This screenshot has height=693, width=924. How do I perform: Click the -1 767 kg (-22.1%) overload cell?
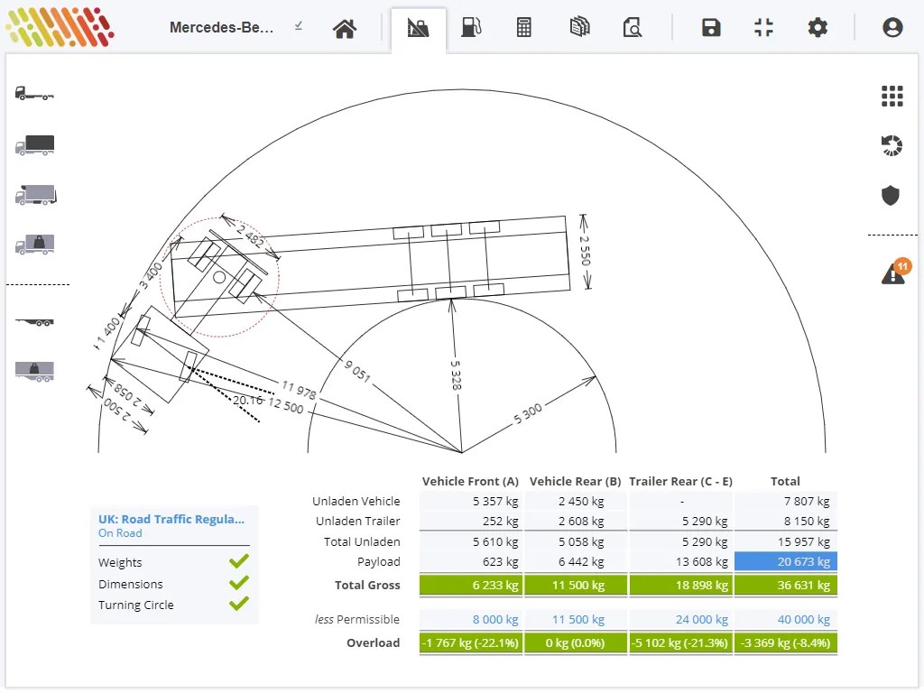pos(470,642)
